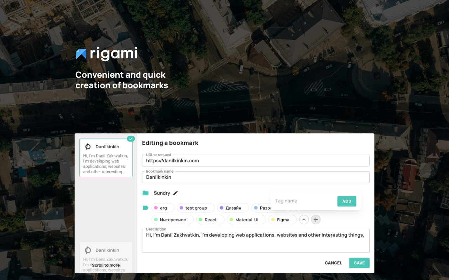Click the teal checkmark on the selected card

pyautogui.click(x=131, y=139)
